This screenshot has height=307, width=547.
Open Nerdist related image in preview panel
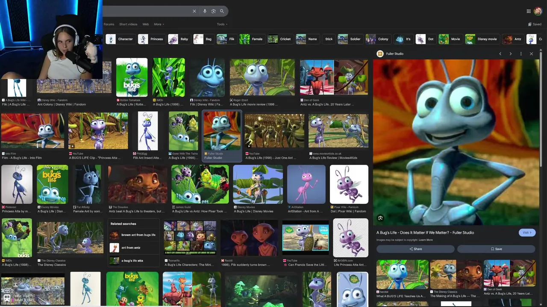tap(402, 274)
